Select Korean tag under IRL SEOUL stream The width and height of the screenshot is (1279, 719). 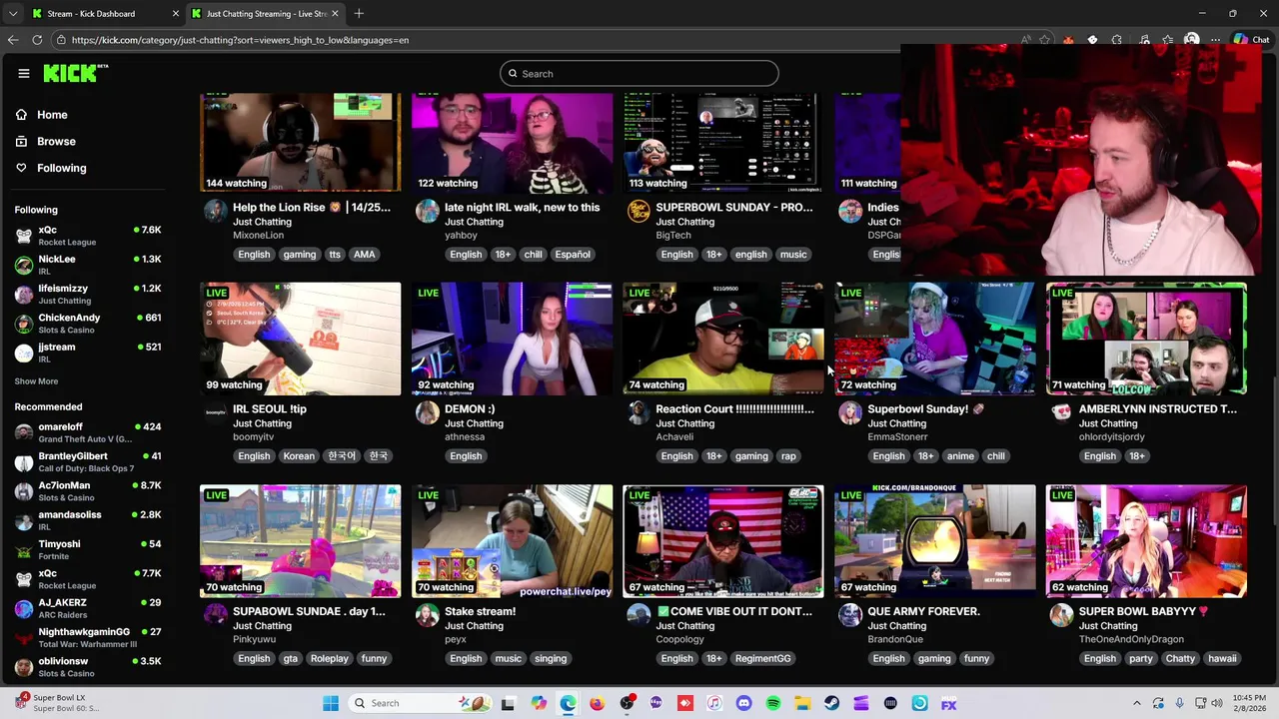(x=299, y=456)
